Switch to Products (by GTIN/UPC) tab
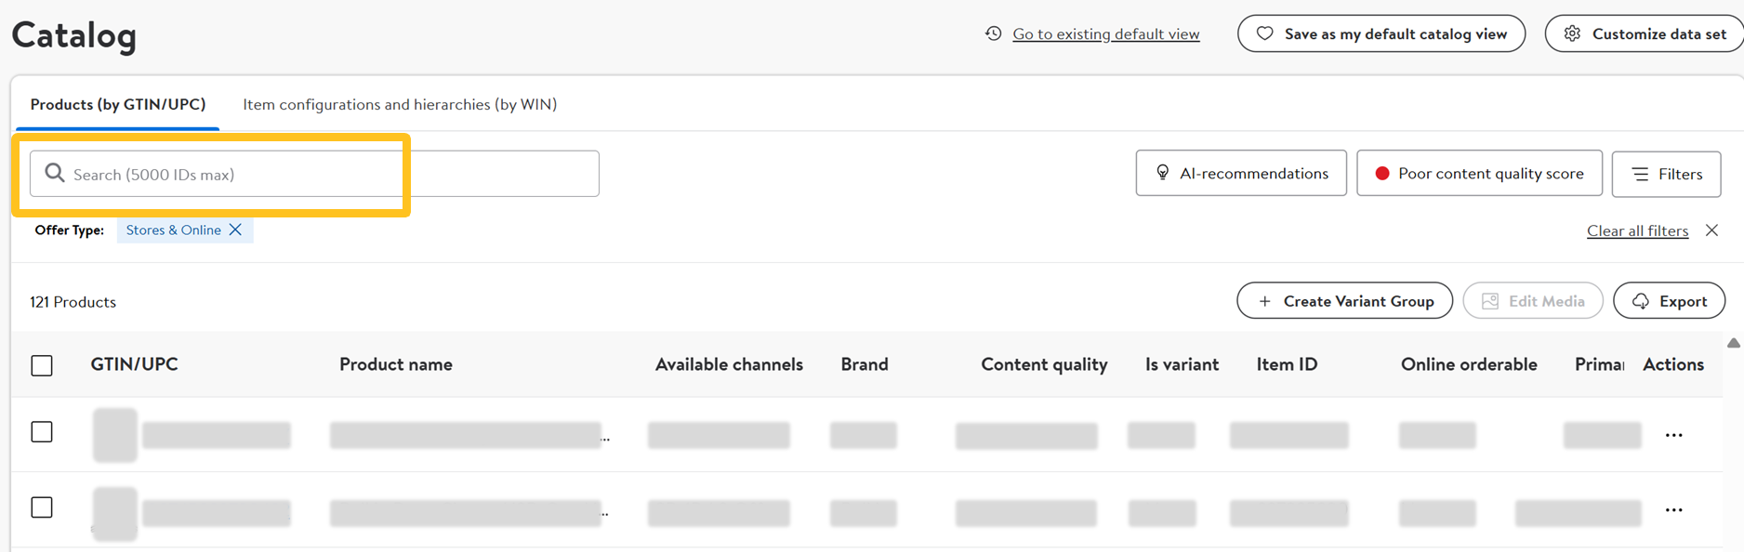Screen dimensions: 1744x552 [118, 104]
